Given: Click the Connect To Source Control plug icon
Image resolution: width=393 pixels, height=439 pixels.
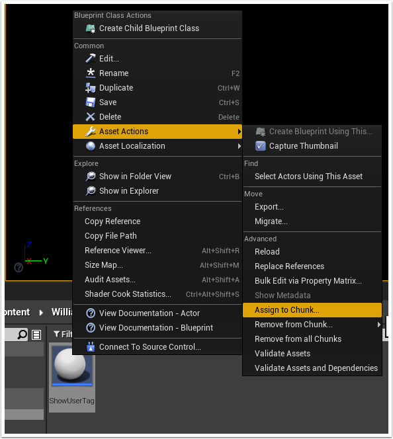Looking at the screenshot, I should coord(91,347).
